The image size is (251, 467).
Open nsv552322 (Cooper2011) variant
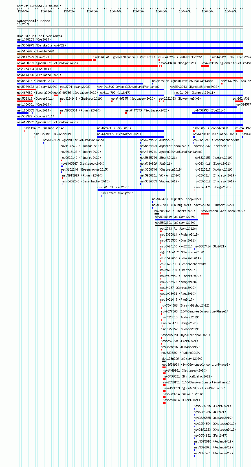tap(36, 116)
